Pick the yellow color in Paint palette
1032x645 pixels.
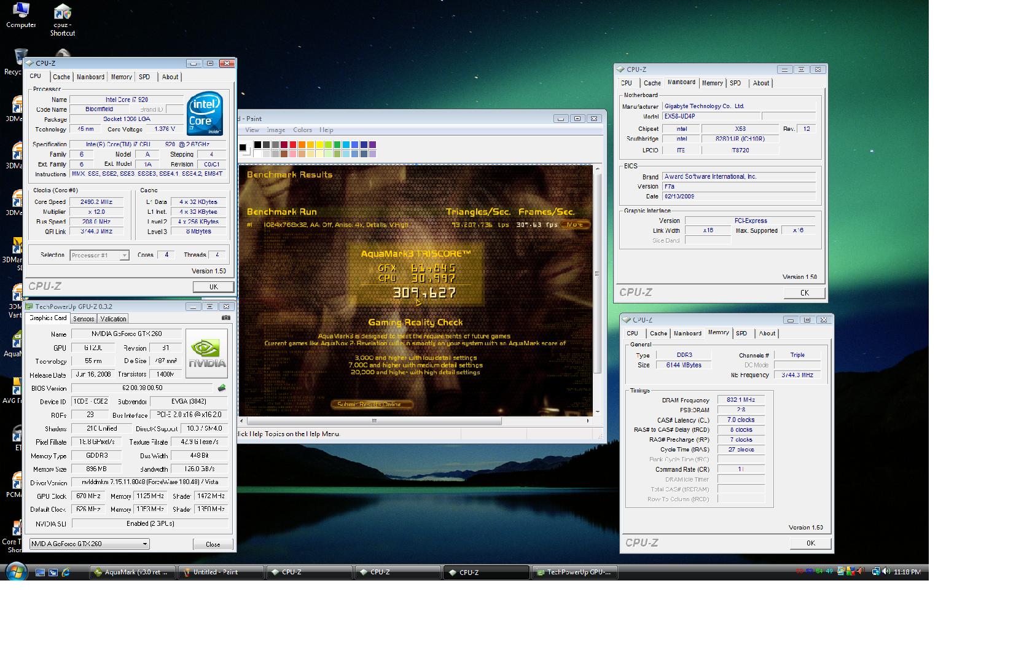(319, 145)
